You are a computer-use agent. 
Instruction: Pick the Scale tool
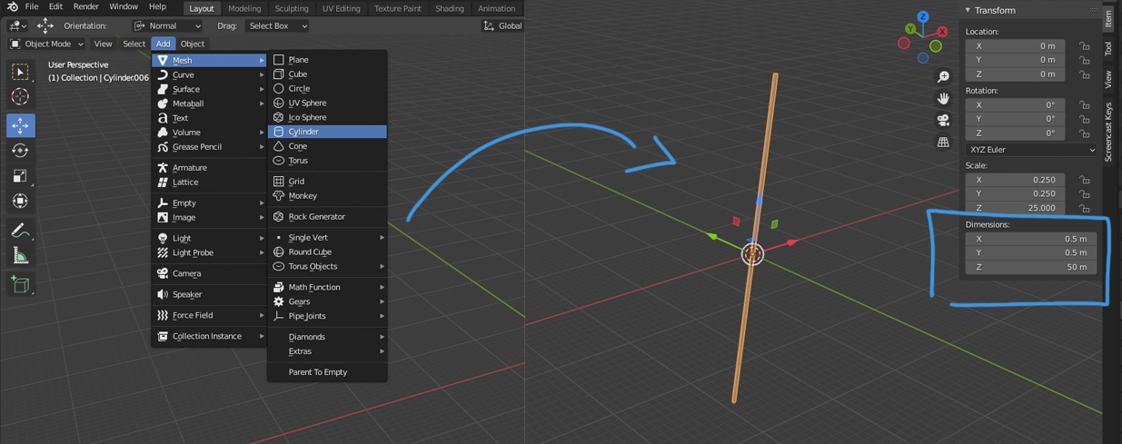[20, 176]
